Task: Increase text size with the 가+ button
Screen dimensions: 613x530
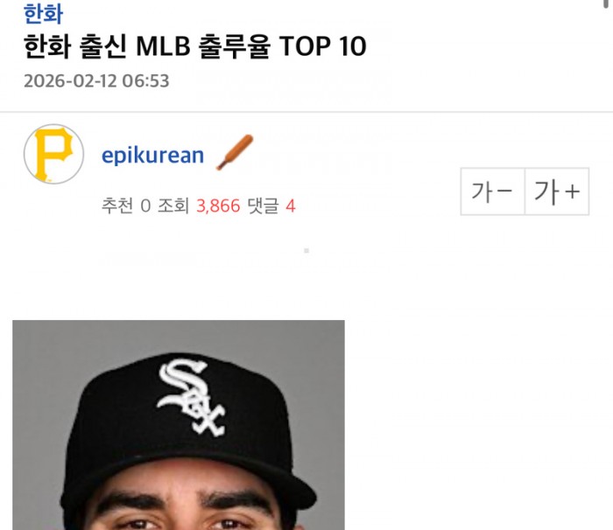Action: [x=557, y=192]
